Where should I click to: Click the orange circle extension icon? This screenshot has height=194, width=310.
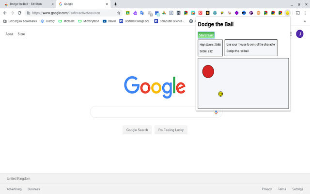pyautogui.click(x=258, y=13)
